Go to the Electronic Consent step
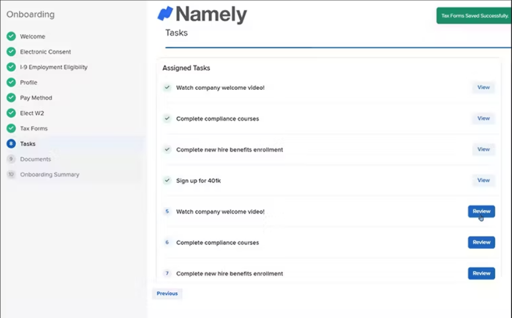The width and height of the screenshot is (512, 318). tap(46, 52)
